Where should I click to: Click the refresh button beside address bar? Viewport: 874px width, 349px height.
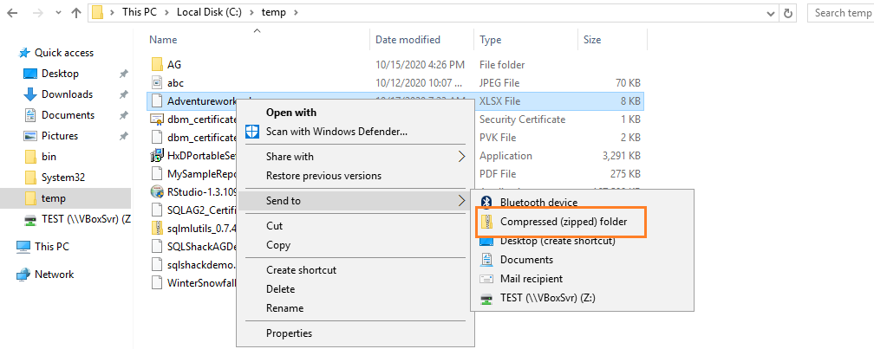tap(787, 13)
